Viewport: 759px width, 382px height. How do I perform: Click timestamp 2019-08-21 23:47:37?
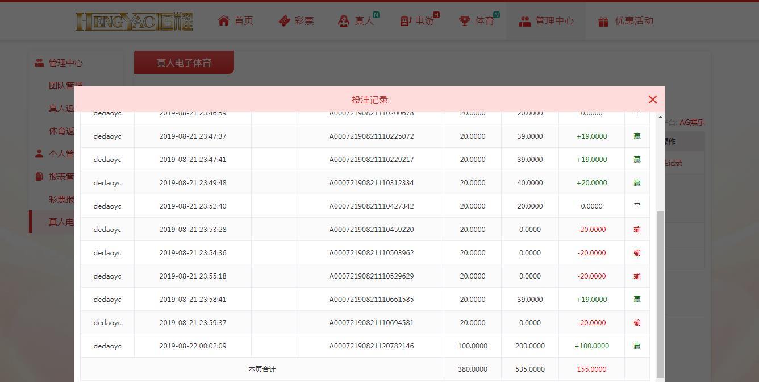click(x=193, y=136)
